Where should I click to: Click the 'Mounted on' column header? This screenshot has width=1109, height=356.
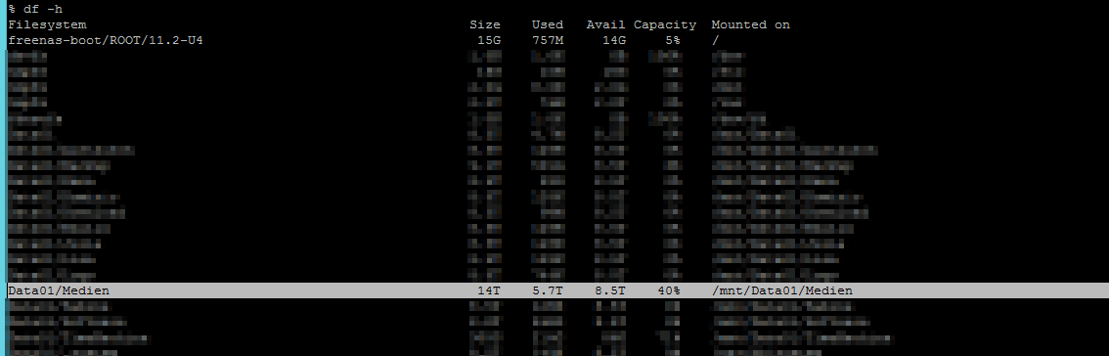click(x=751, y=24)
